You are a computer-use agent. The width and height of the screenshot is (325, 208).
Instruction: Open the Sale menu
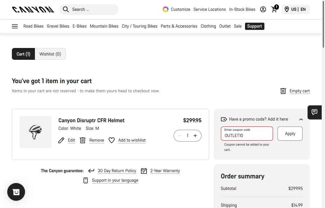click(238, 26)
